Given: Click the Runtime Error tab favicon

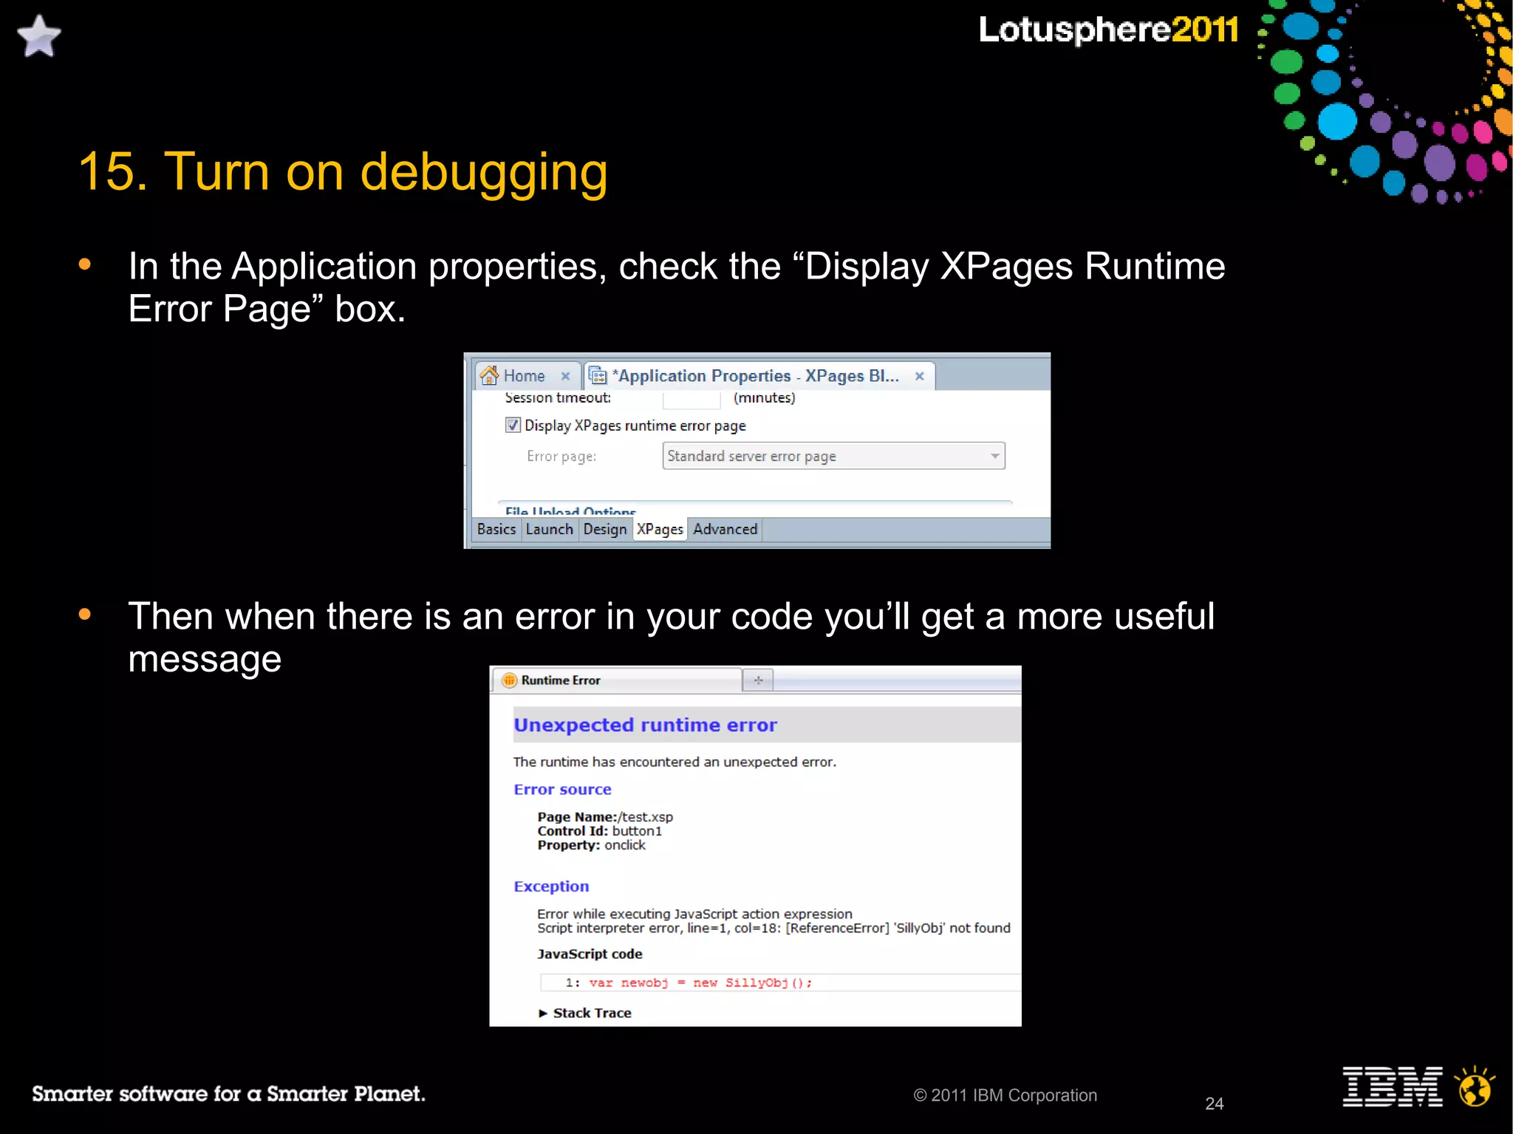Looking at the screenshot, I should point(509,680).
